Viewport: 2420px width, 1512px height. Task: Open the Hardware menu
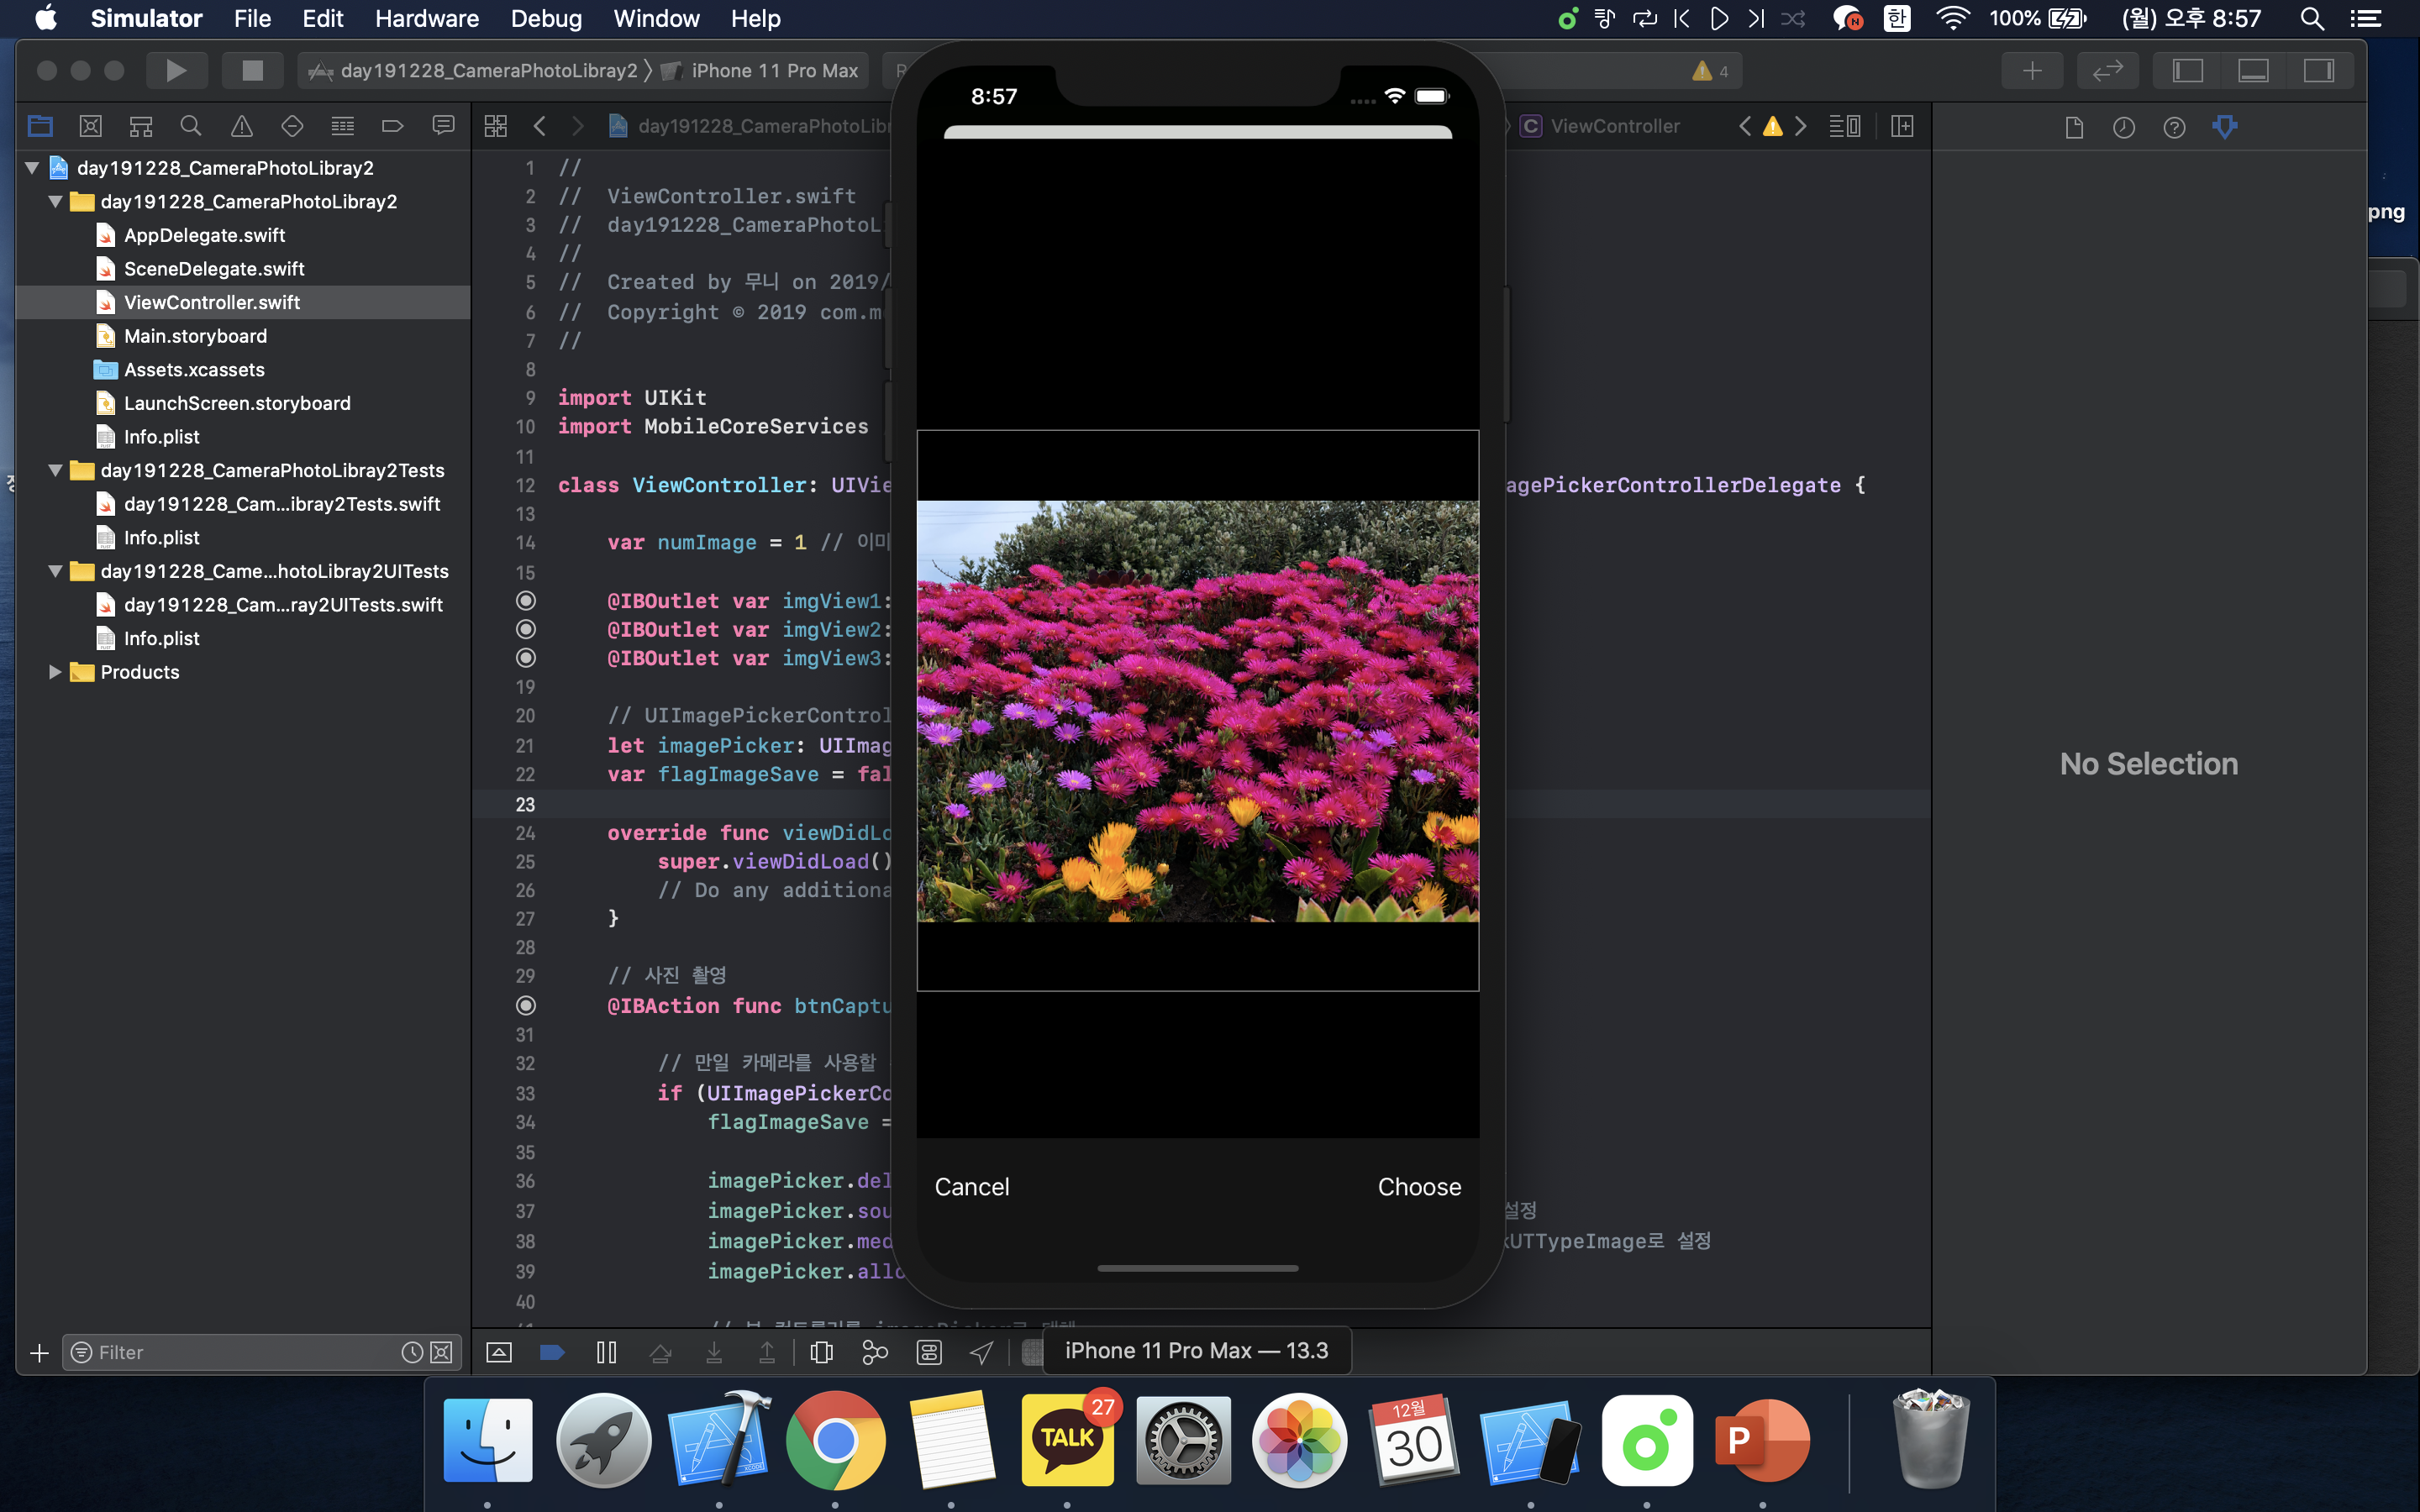coord(426,18)
